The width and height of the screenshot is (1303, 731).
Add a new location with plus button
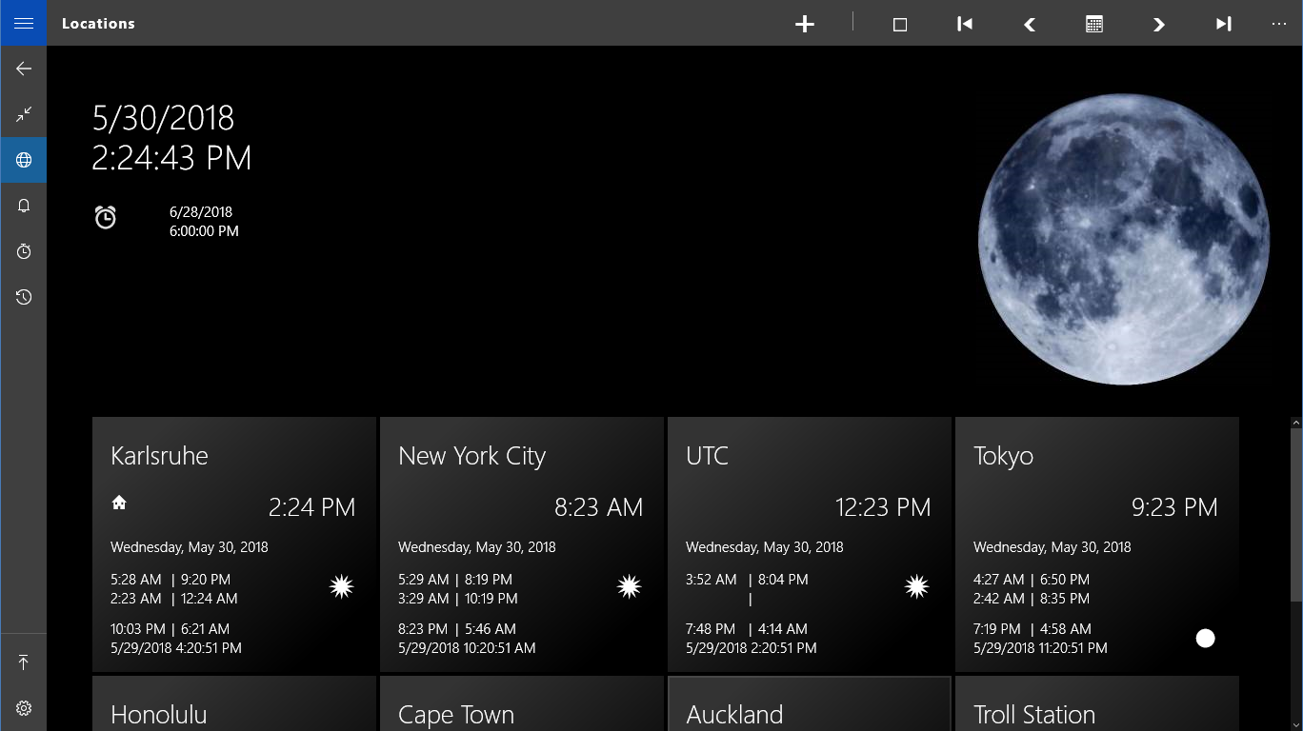[805, 24]
